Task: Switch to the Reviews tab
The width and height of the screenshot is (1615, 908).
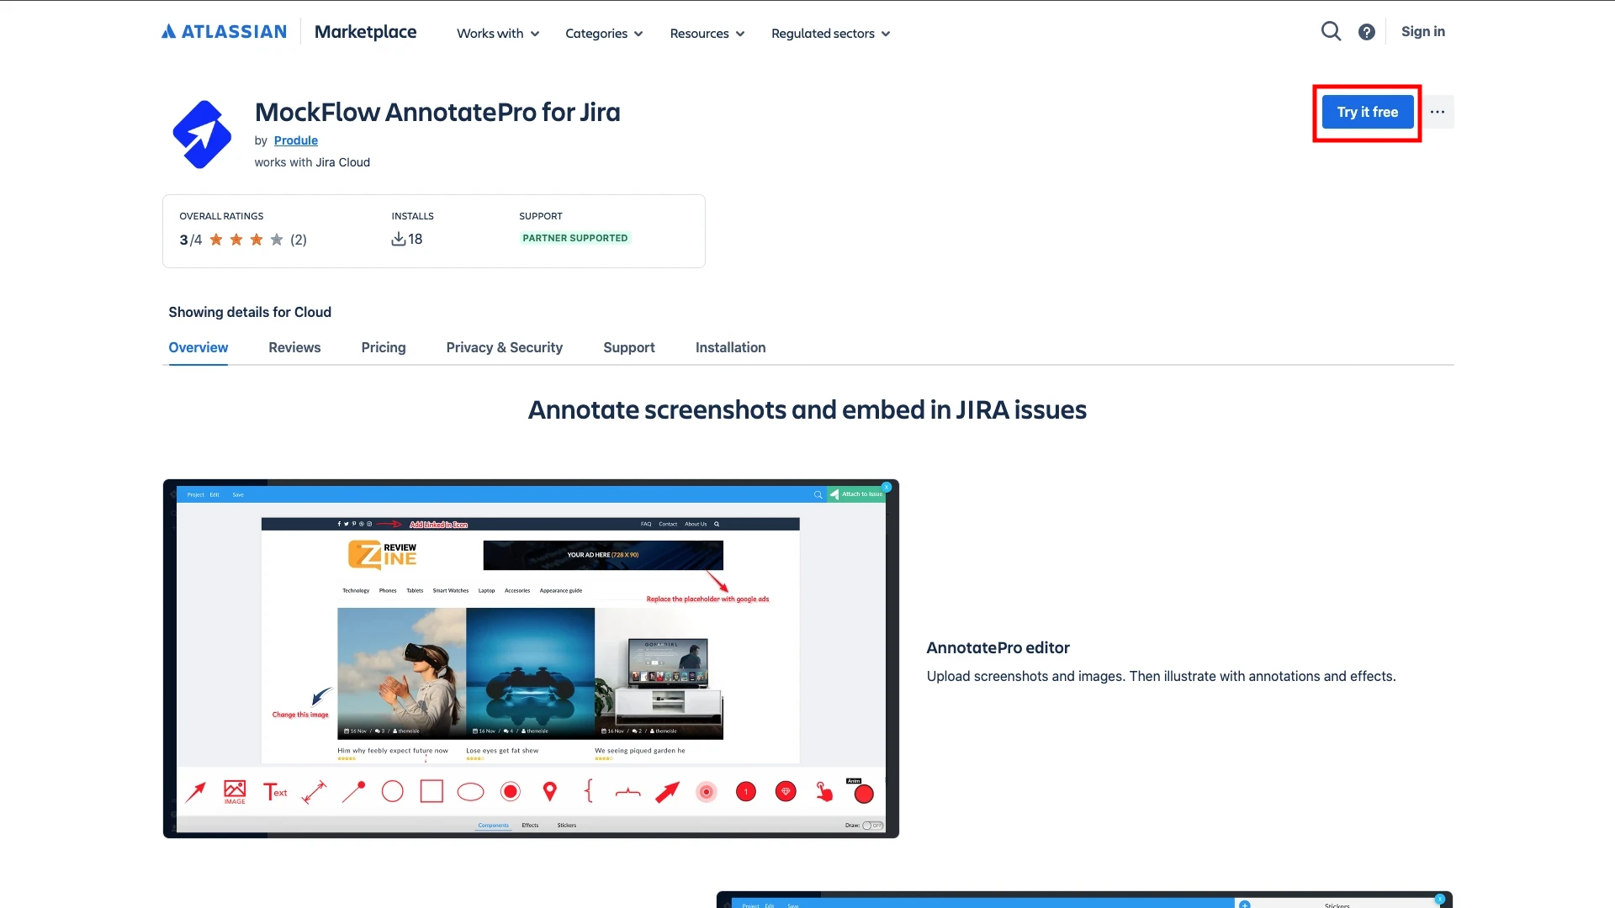Action: (294, 347)
